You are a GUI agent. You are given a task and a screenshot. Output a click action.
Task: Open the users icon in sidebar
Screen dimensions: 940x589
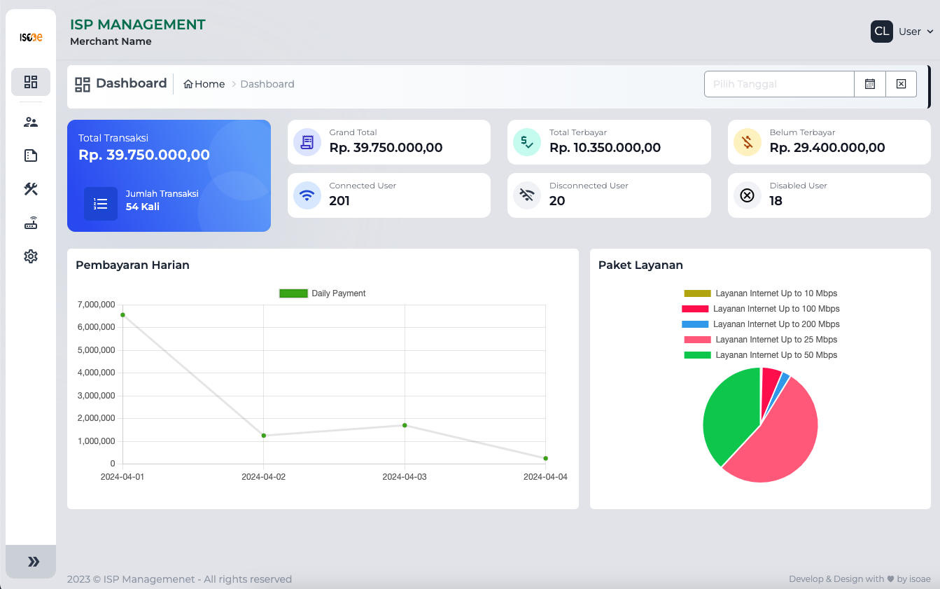point(31,122)
